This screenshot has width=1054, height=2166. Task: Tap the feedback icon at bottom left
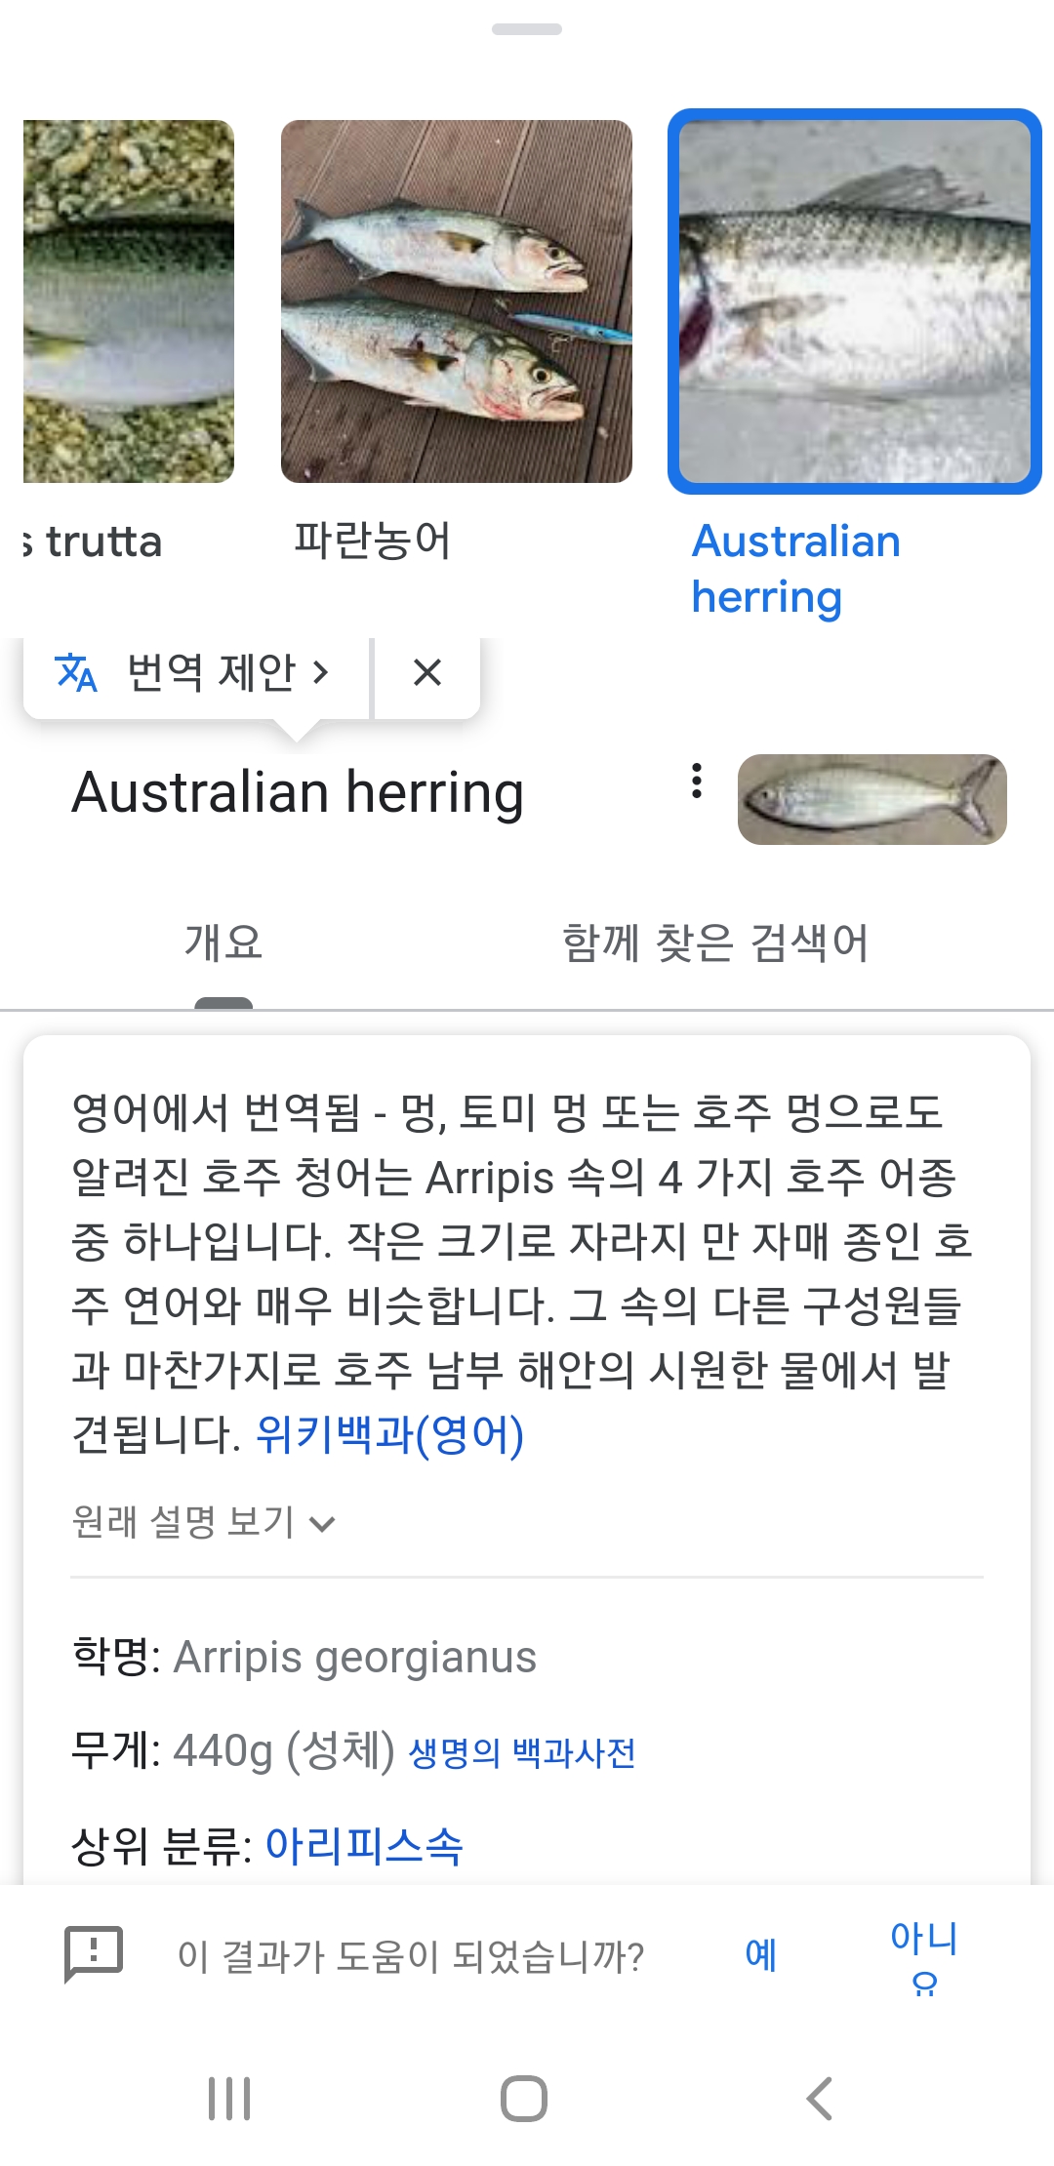(93, 1953)
